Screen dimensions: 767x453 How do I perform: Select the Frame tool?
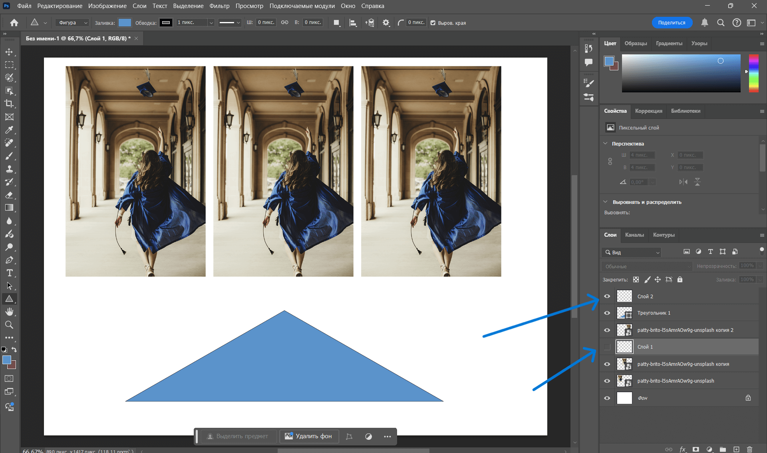[9, 117]
